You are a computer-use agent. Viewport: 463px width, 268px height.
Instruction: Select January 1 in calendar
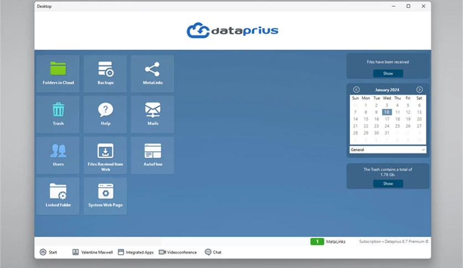point(366,105)
